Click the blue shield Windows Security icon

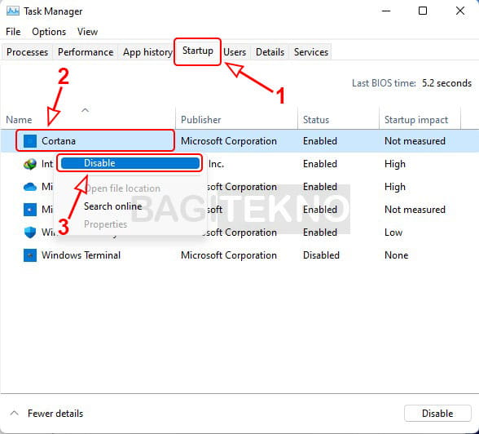point(30,232)
